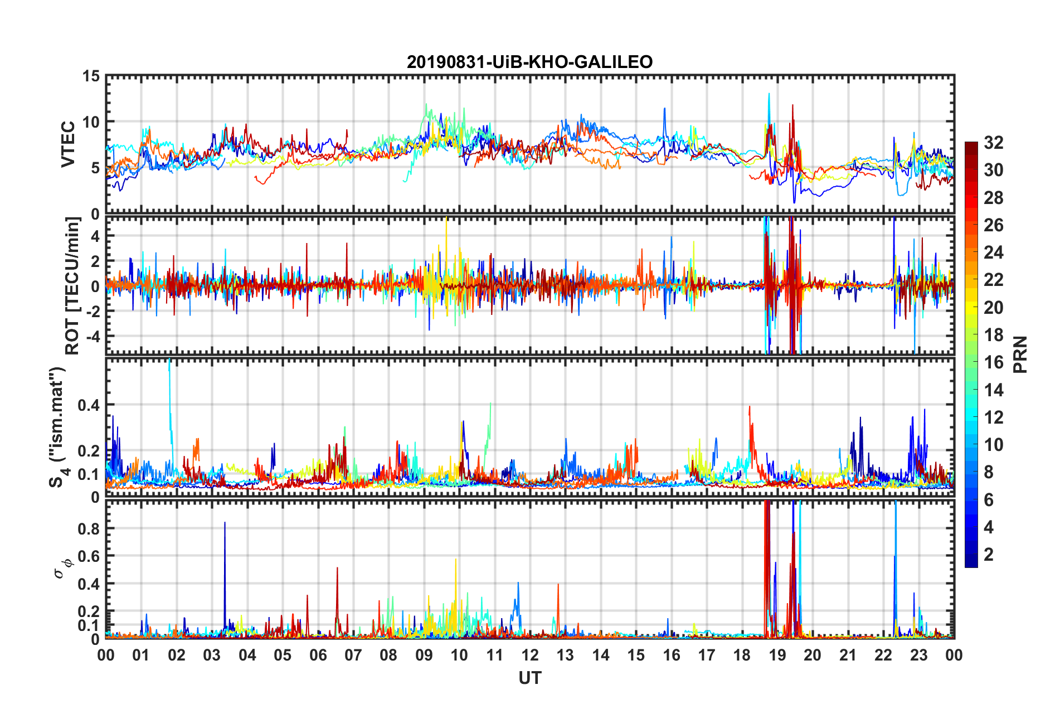Click the 15 hour tick on UT axis
1060x709 pixels.
coord(636,655)
